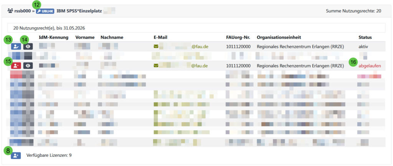Click the Organisationseinheit column header

coord(279,37)
